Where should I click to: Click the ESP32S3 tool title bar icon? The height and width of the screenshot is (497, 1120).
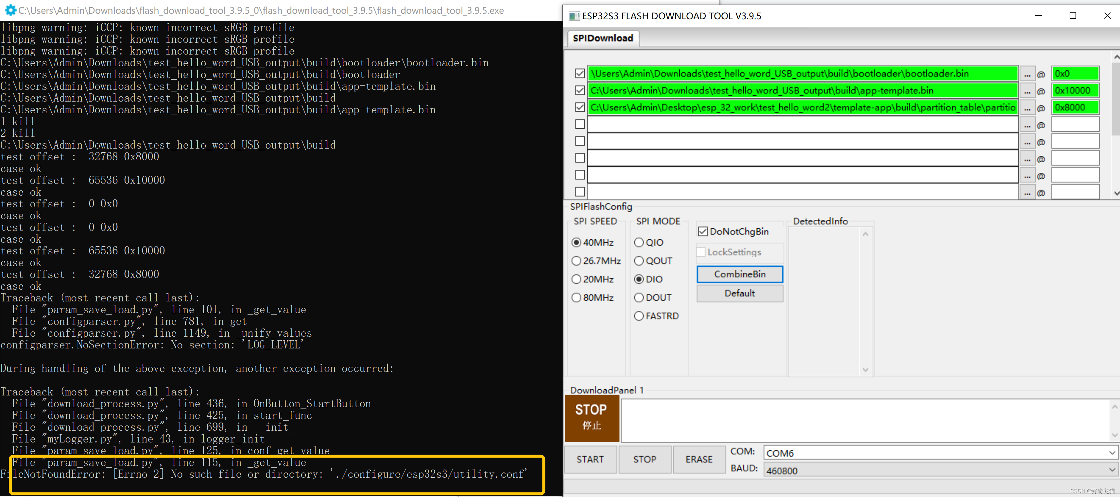(574, 16)
